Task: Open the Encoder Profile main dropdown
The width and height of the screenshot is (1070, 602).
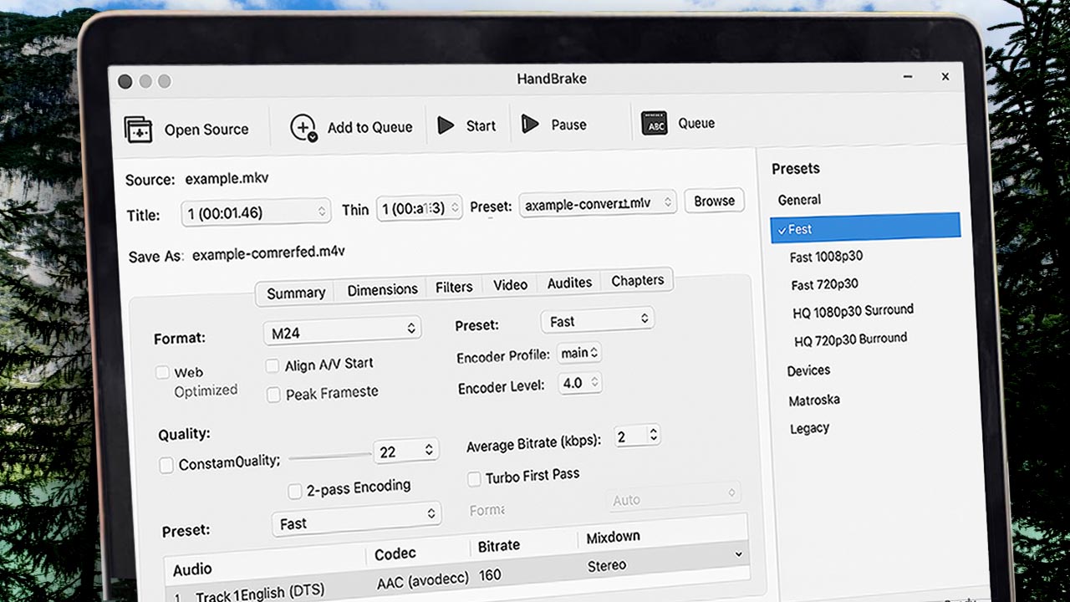Action: (579, 353)
